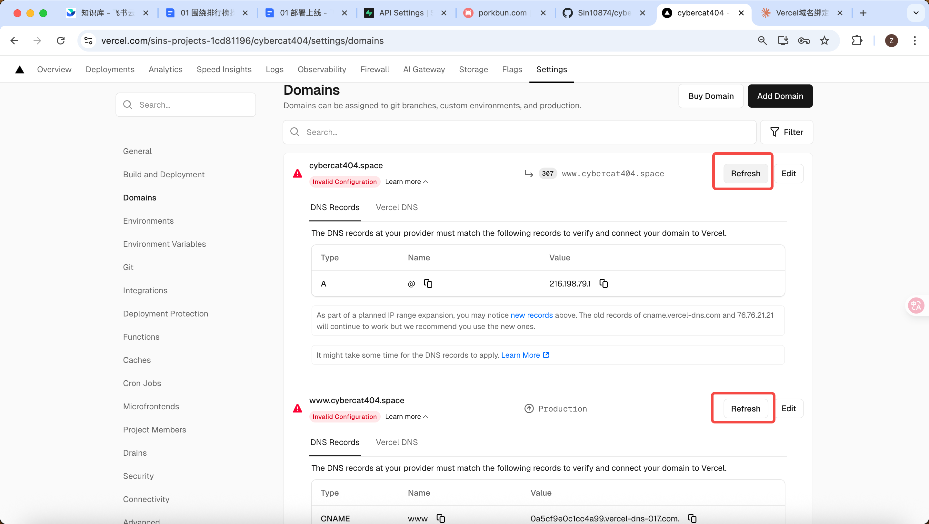The width and height of the screenshot is (929, 524).
Task: Open the Filter options
Action: tap(786, 132)
